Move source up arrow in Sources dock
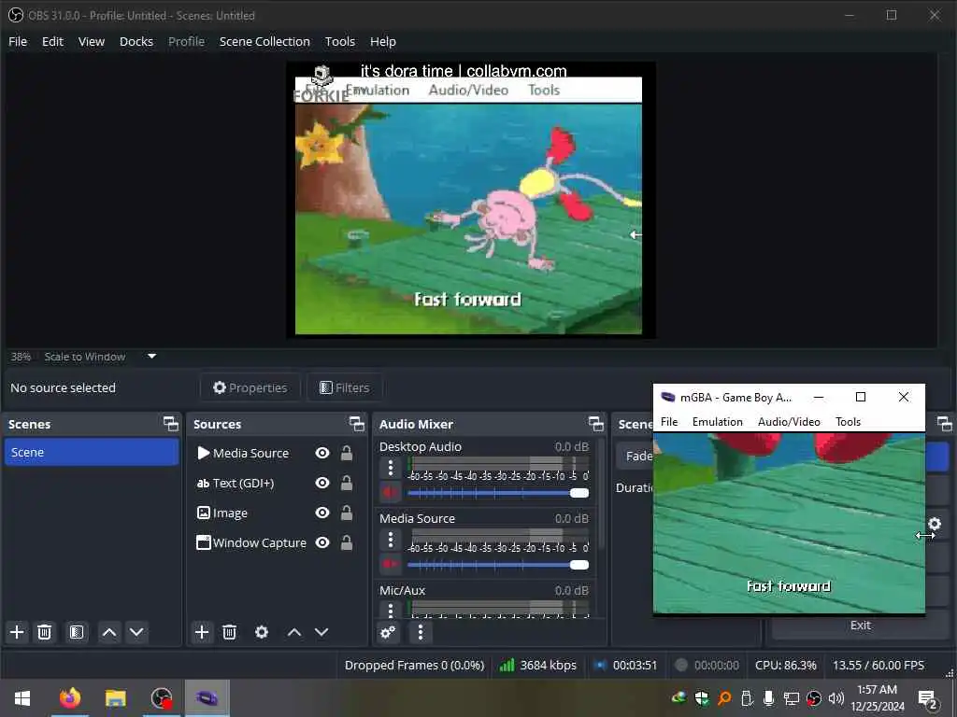The image size is (957, 717). point(294,632)
